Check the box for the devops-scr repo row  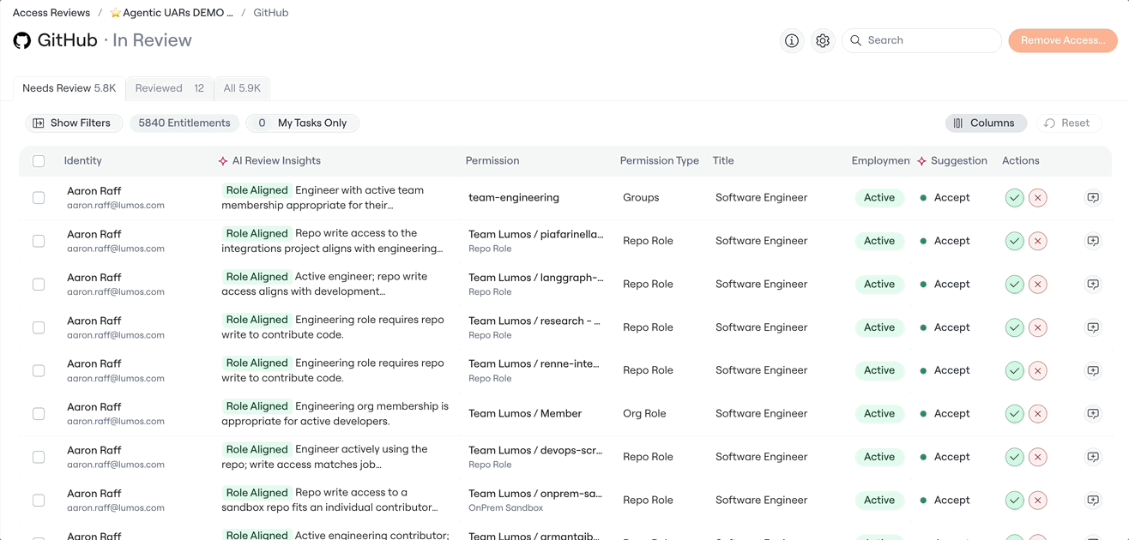[x=39, y=457]
